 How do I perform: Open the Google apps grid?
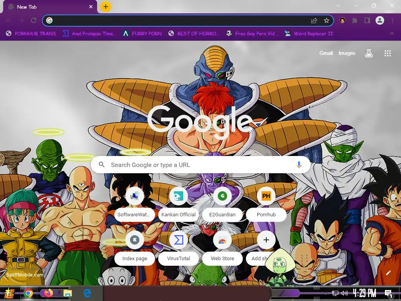tap(387, 53)
